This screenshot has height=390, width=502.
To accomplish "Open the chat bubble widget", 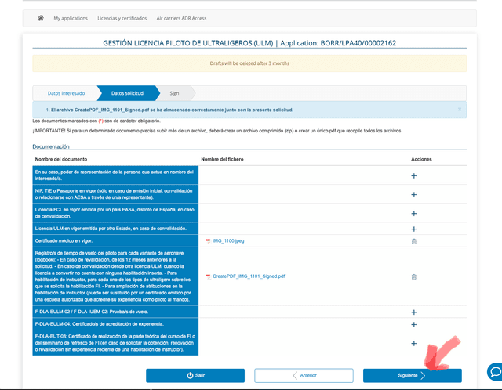I will (x=495, y=372).
